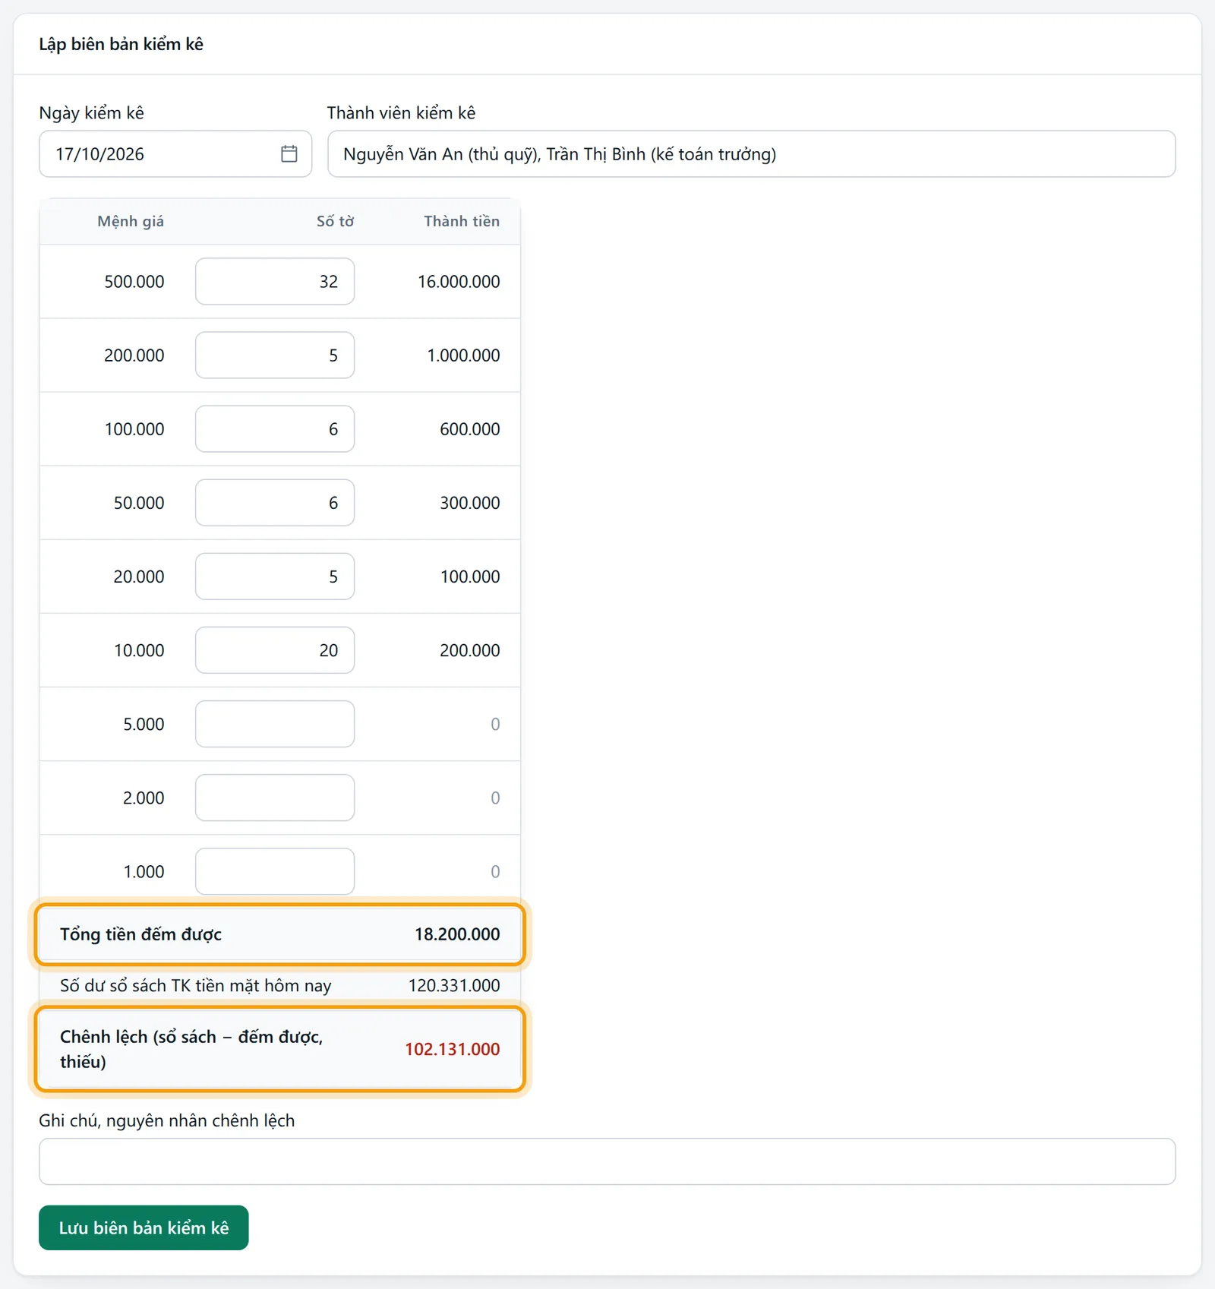Focus the Số tờ input for 500.000
This screenshot has width=1215, height=1289.
[x=275, y=281]
